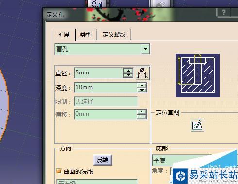Click the direction selection field below 曲面的法线
The height and width of the screenshot is (184, 238).
tap(97, 182)
